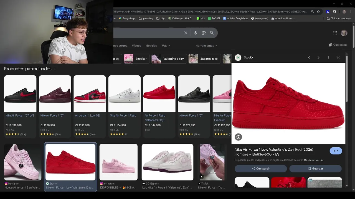Show previous image in preview panel
The image size is (355, 199).
[x=309, y=57]
